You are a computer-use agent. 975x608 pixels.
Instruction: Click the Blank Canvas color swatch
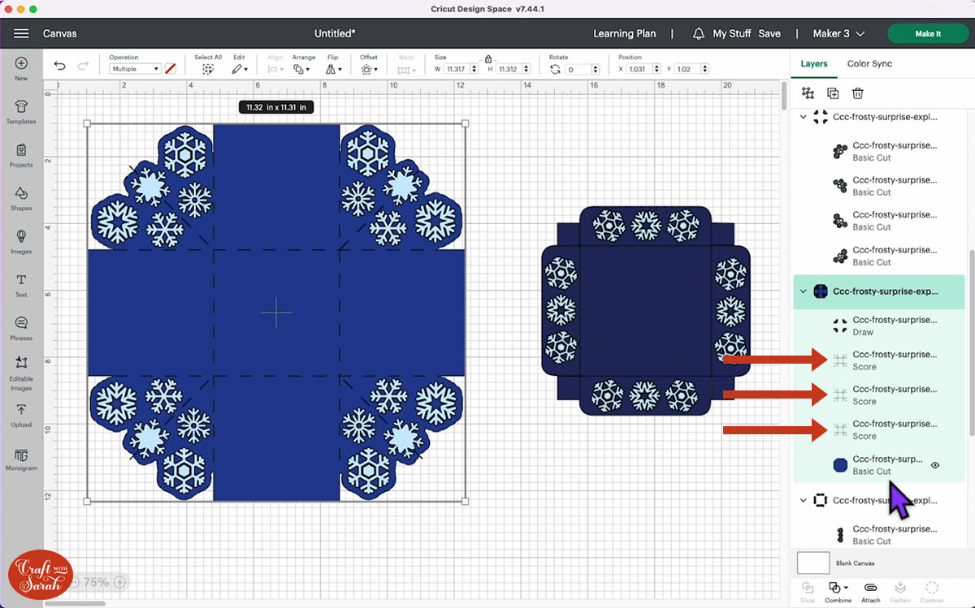pos(813,563)
